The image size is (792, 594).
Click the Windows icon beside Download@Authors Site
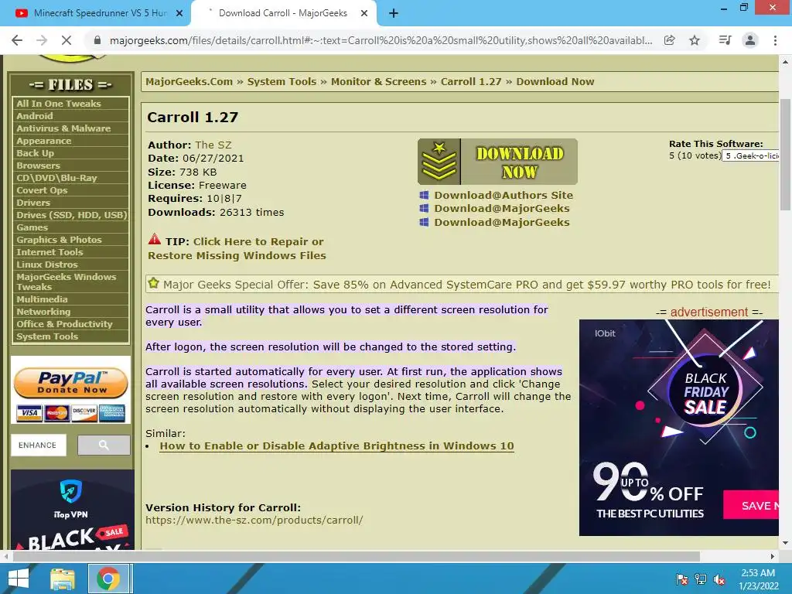coord(425,195)
